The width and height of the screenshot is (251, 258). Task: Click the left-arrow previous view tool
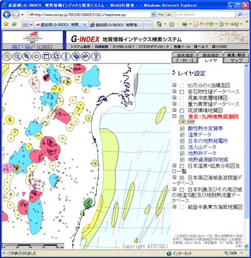pyautogui.click(x=36, y=56)
